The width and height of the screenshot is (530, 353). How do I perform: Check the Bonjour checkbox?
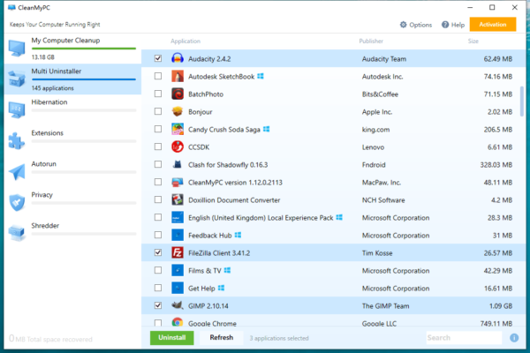[x=158, y=111]
